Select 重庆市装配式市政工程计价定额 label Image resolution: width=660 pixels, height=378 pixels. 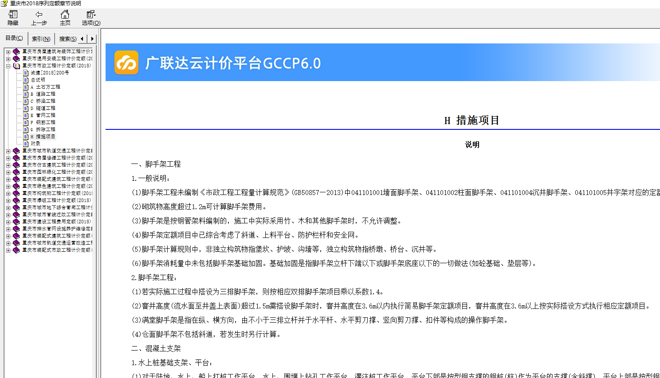[x=57, y=250]
